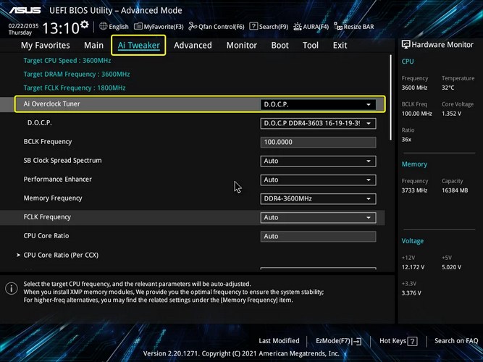The width and height of the screenshot is (483, 362).
Task: Click the Ratio 36x value
Action: [x=406, y=140]
